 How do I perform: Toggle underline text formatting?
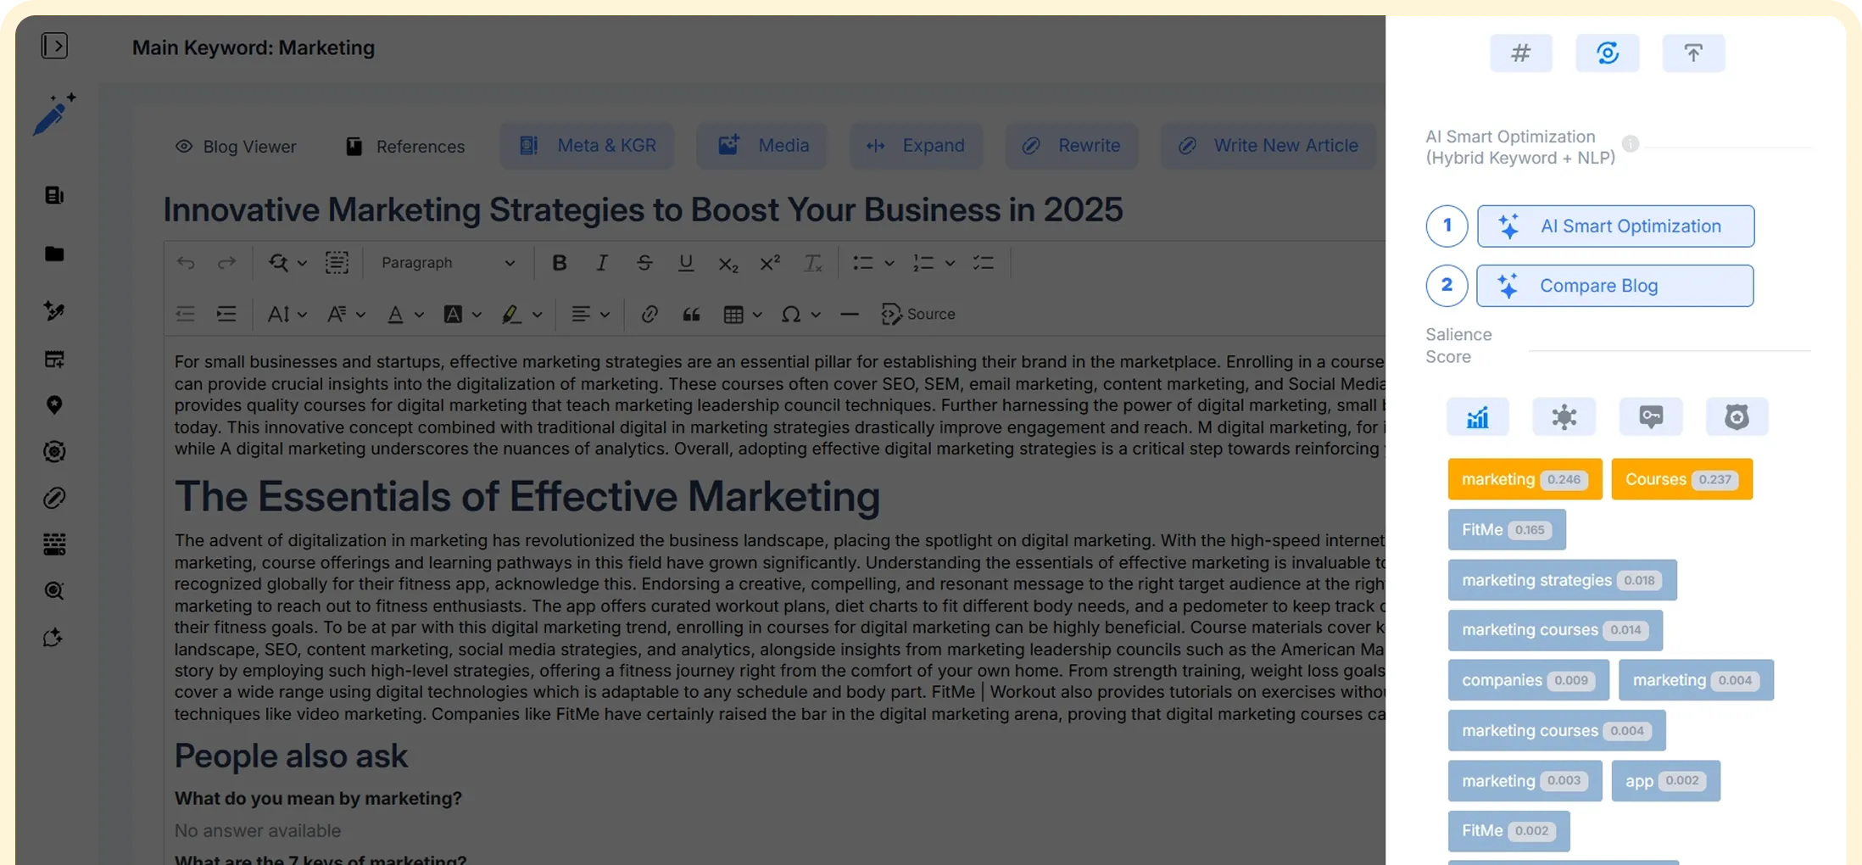685,263
